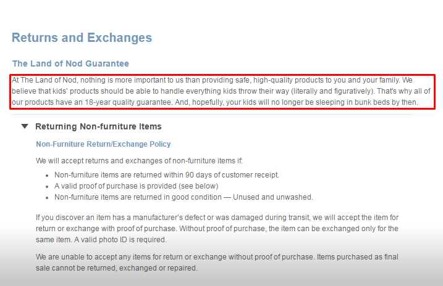443x286 pixels.
Task: Open the Non-Furniture Return/Exchange Policy link
Action: 103,144
